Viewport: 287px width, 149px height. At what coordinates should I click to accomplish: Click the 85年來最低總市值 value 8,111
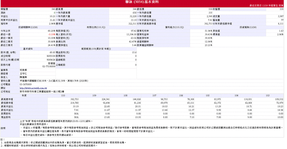pos(281,24)
